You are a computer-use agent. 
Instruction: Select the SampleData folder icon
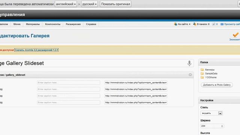click(x=202, y=73)
